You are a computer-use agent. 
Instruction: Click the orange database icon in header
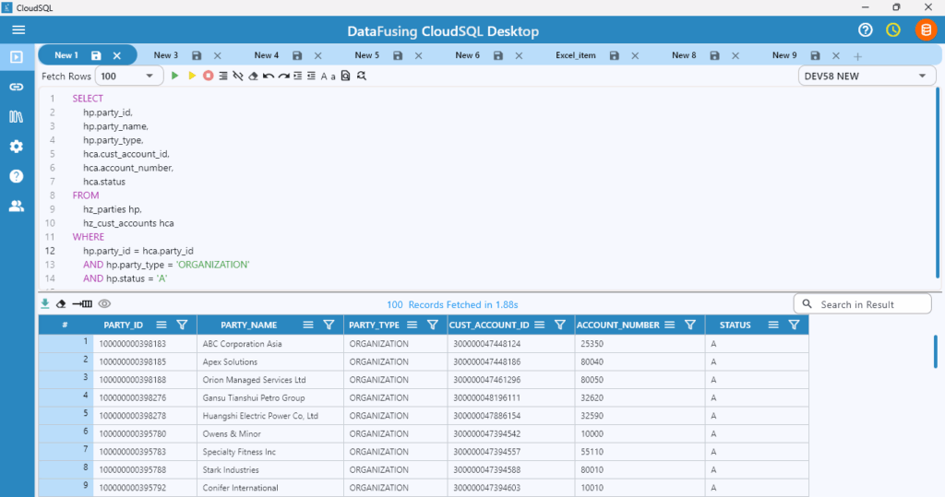tap(926, 30)
